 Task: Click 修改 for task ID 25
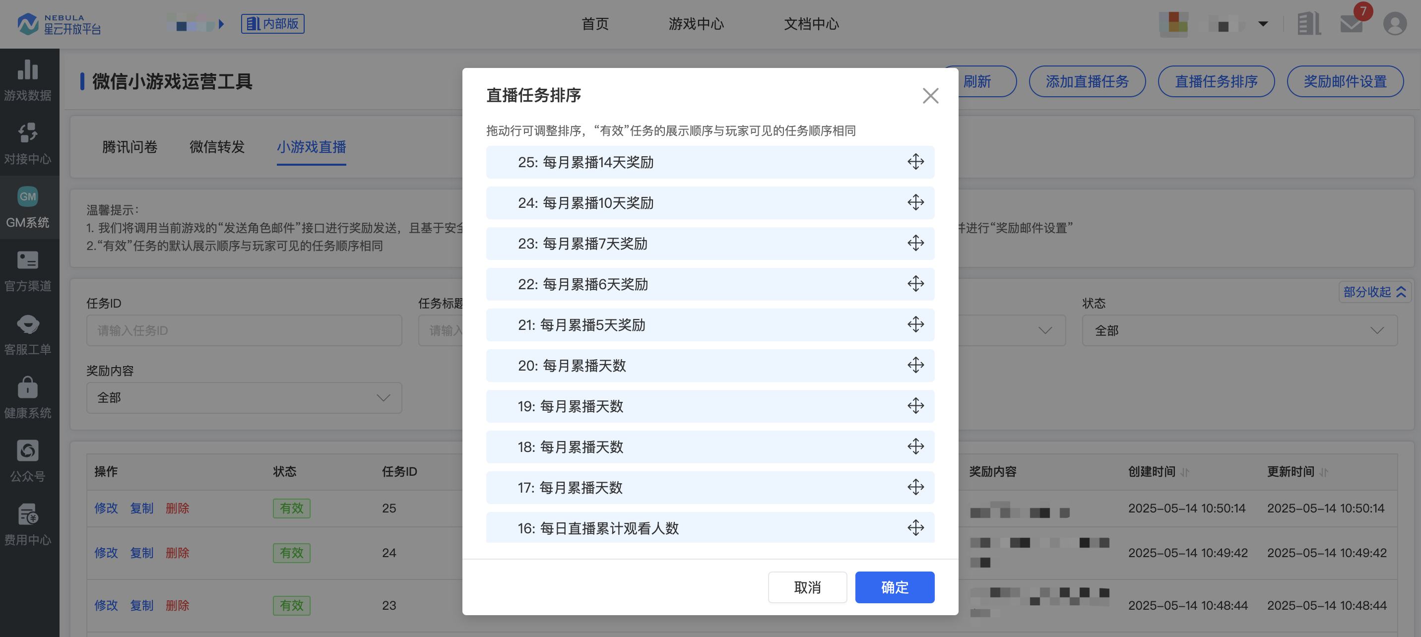pyautogui.click(x=106, y=508)
